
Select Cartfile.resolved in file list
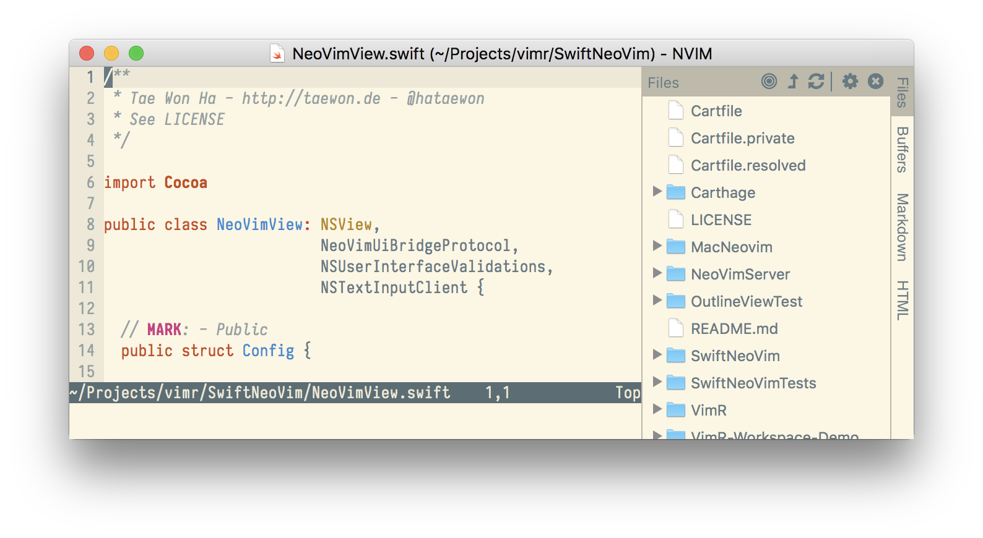click(748, 166)
